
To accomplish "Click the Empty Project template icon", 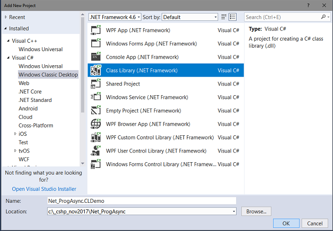I will 96,111.
